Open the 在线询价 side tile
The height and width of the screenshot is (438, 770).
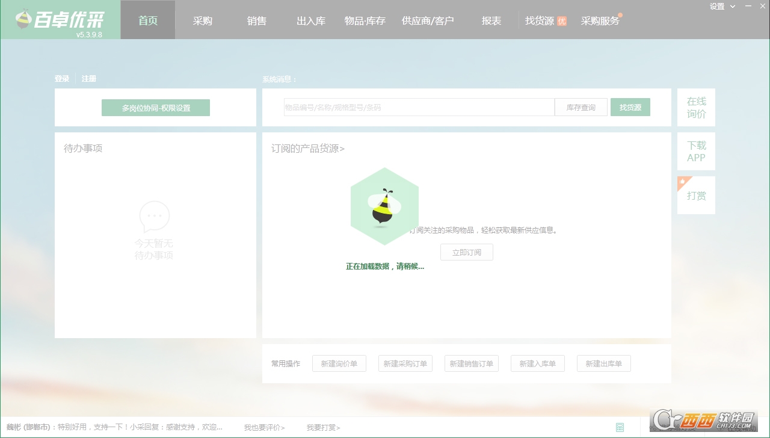click(x=696, y=108)
